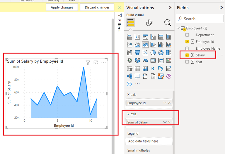Enter Focus mode for the chart
This screenshot has width=225, height=154.
tap(96, 63)
